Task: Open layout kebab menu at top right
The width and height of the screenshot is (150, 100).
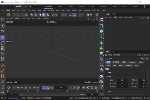Action: tap(144, 7)
